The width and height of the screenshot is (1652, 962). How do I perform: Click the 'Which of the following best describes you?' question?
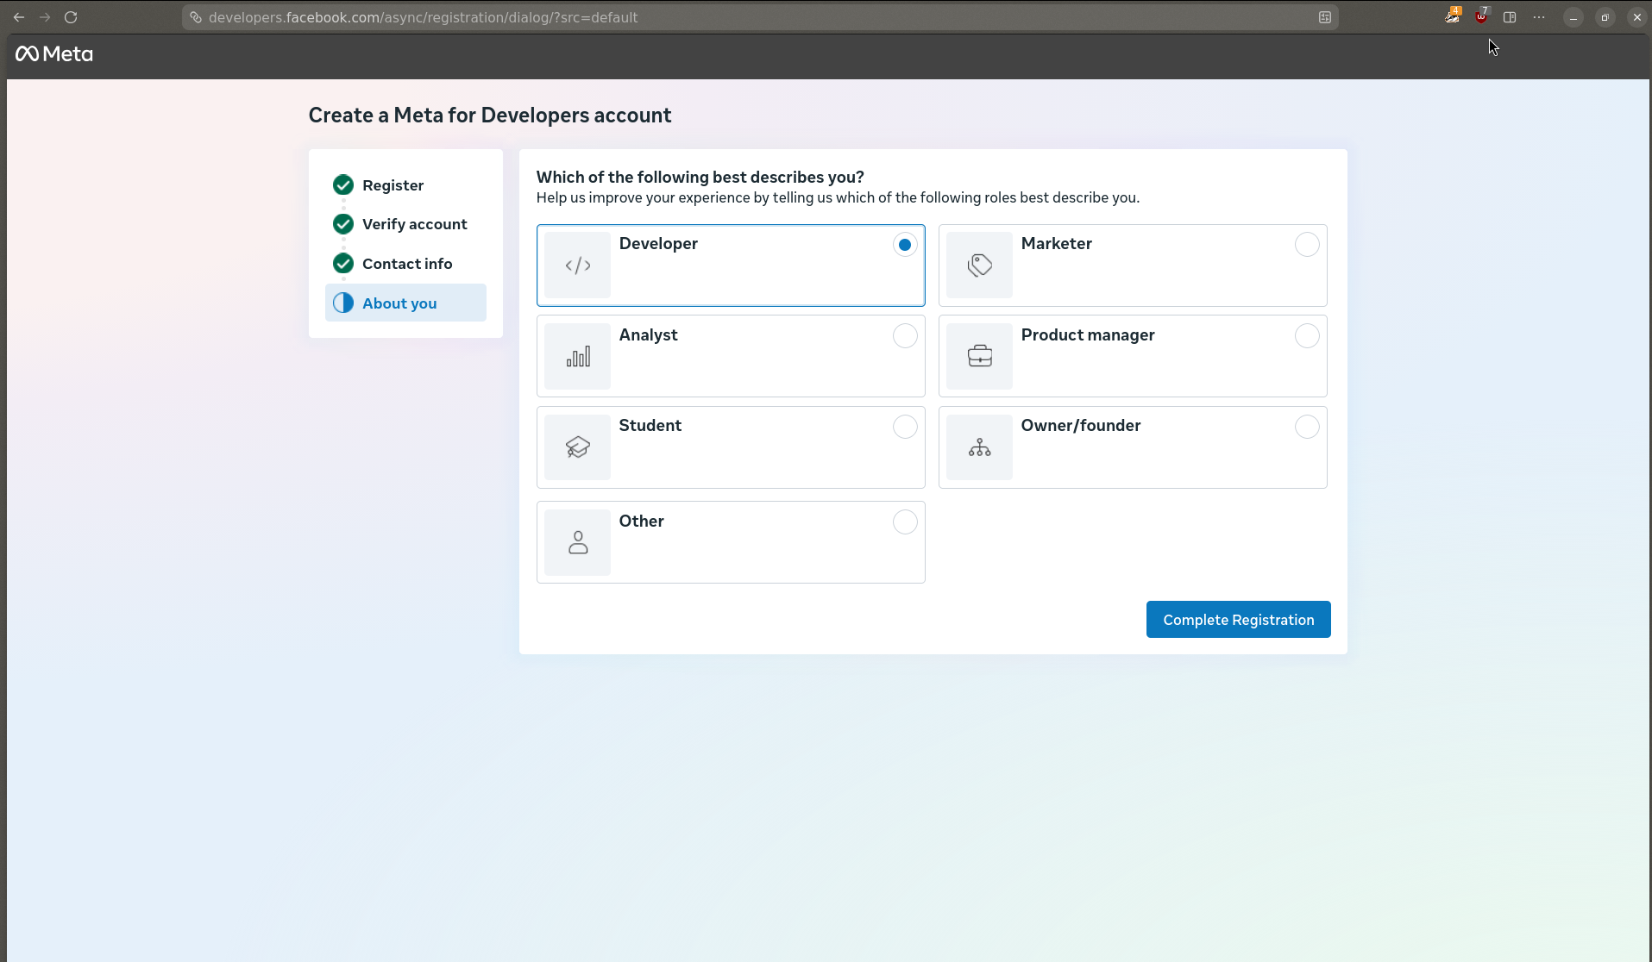pos(700,177)
